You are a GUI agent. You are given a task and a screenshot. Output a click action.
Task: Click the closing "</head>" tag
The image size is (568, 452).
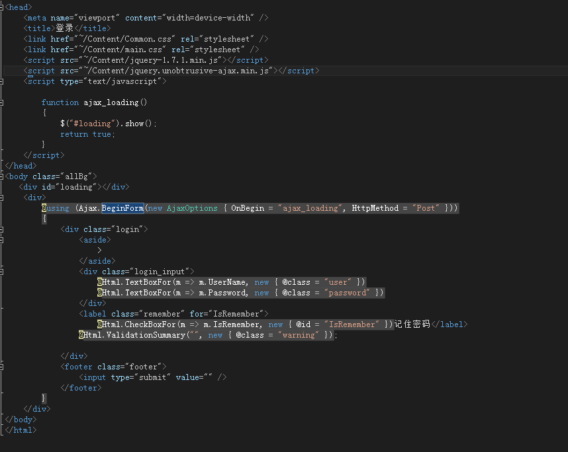(x=21, y=166)
